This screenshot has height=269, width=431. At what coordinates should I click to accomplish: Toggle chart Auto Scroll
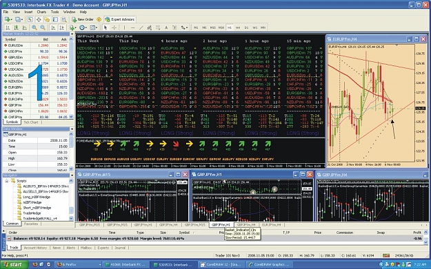[53, 28]
